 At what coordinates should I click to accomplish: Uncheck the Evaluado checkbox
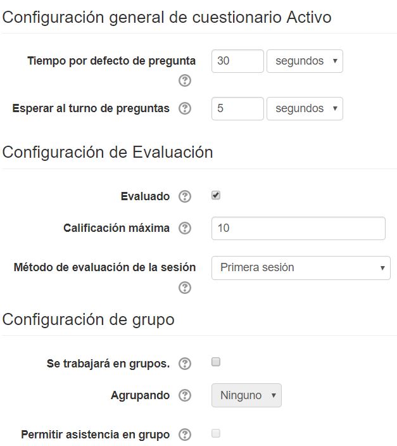(x=216, y=196)
